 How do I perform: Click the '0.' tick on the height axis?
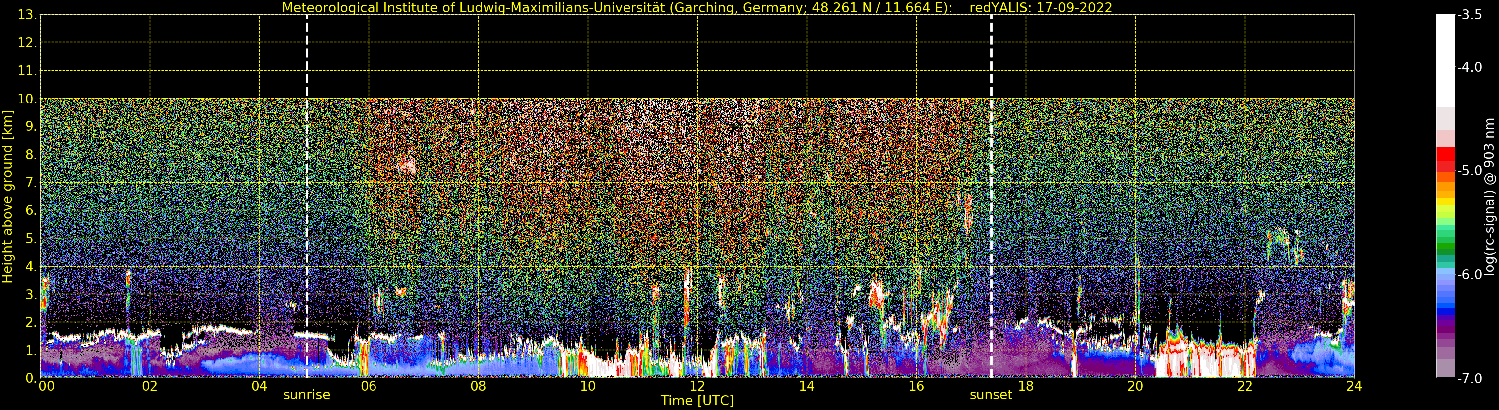pos(31,378)
